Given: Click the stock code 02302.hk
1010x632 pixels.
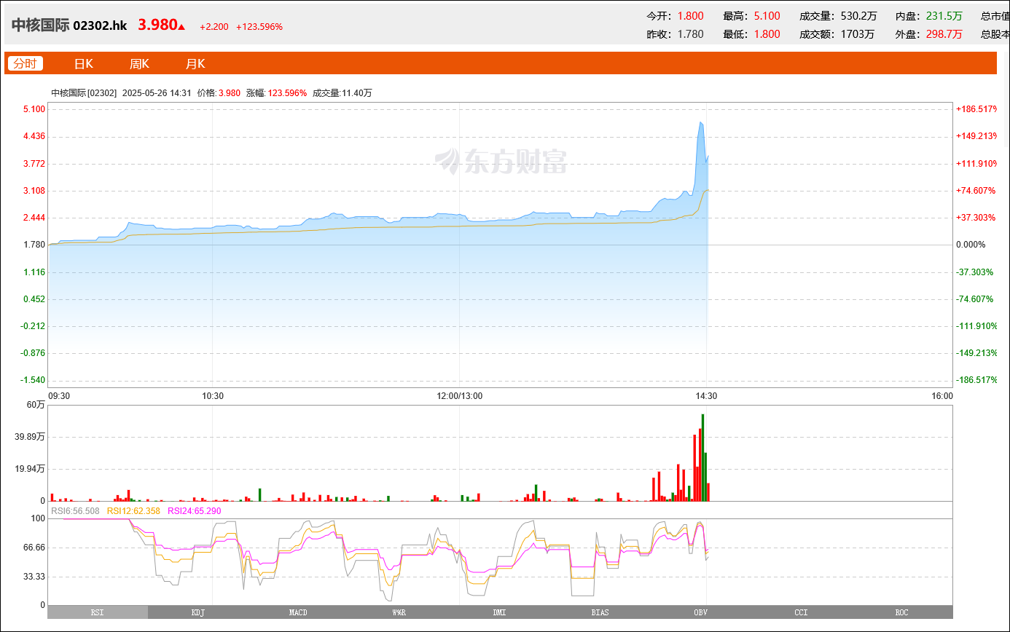Looking at the screenshot, I should click(x=101, y=25).
